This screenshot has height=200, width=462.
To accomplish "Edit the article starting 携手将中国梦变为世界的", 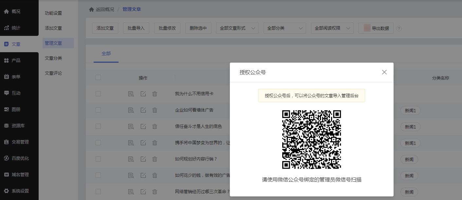I will coord(143,143).
